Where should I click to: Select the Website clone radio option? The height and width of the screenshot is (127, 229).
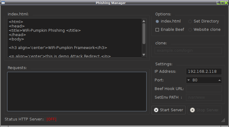point(205,30)
